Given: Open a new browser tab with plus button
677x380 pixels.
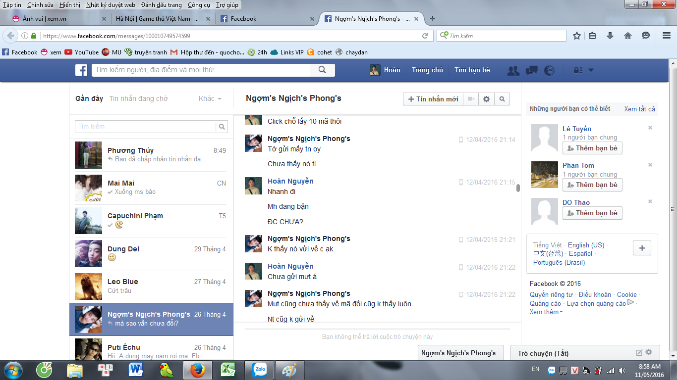Looking at the screenshot, I should 433,19.
